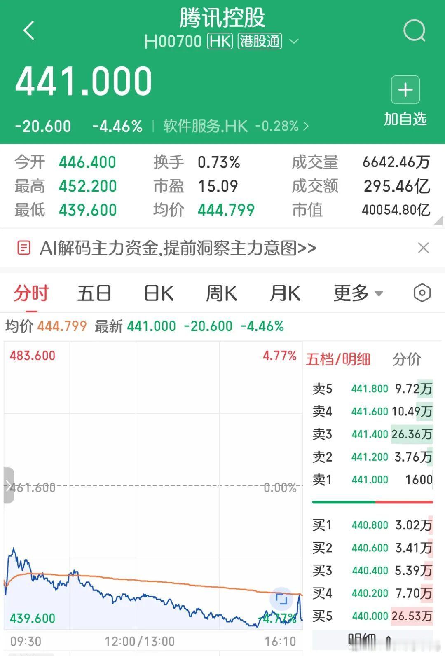Select the 五档/明细 tab

coord(338,359)
